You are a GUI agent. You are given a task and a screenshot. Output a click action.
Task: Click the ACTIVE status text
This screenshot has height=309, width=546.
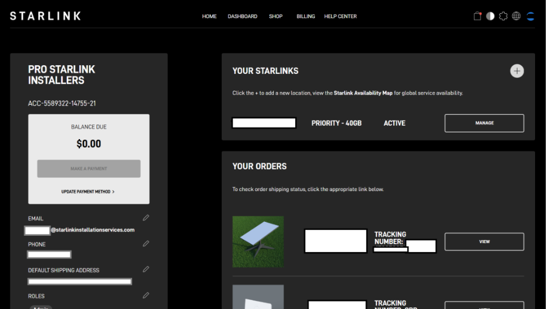tap(395, 123)
